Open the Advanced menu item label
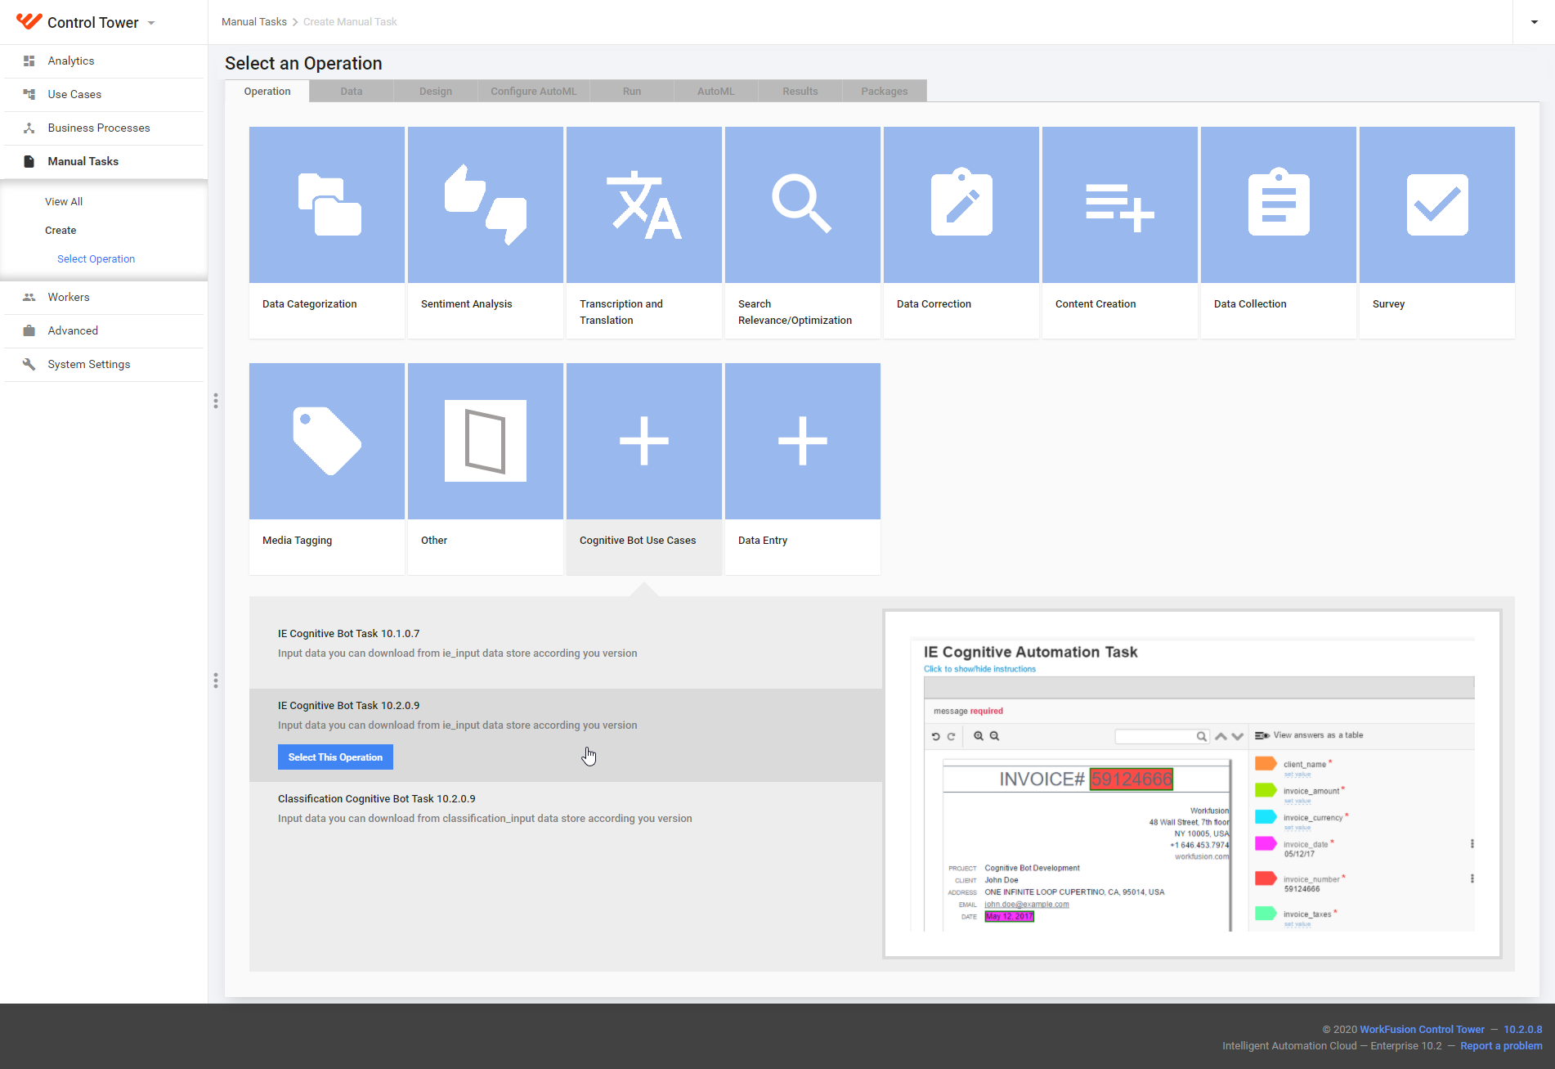 (x=73, y=330)
